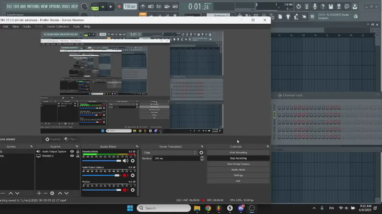This screenshot has height=214, width=382.
Task: Click the FL Studio save floppy disk icon
Action: 331,6
